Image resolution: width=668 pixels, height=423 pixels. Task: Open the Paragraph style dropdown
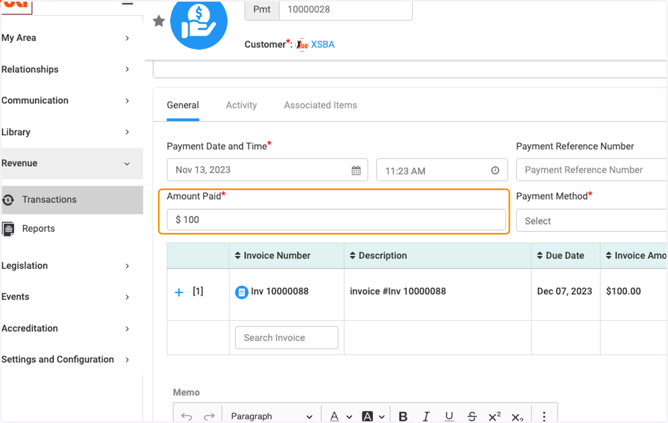272,416
